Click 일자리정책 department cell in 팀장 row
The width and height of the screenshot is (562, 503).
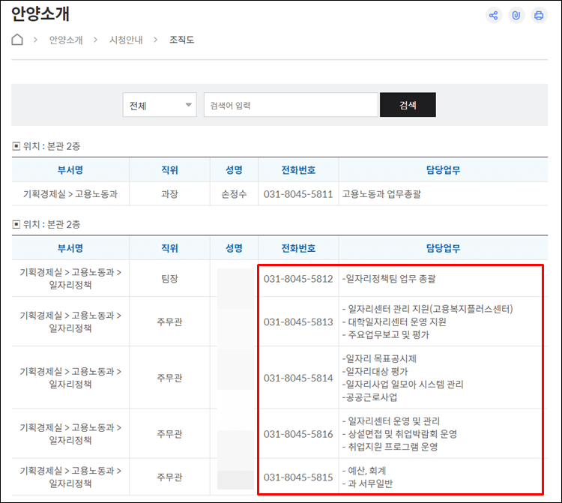70,279
